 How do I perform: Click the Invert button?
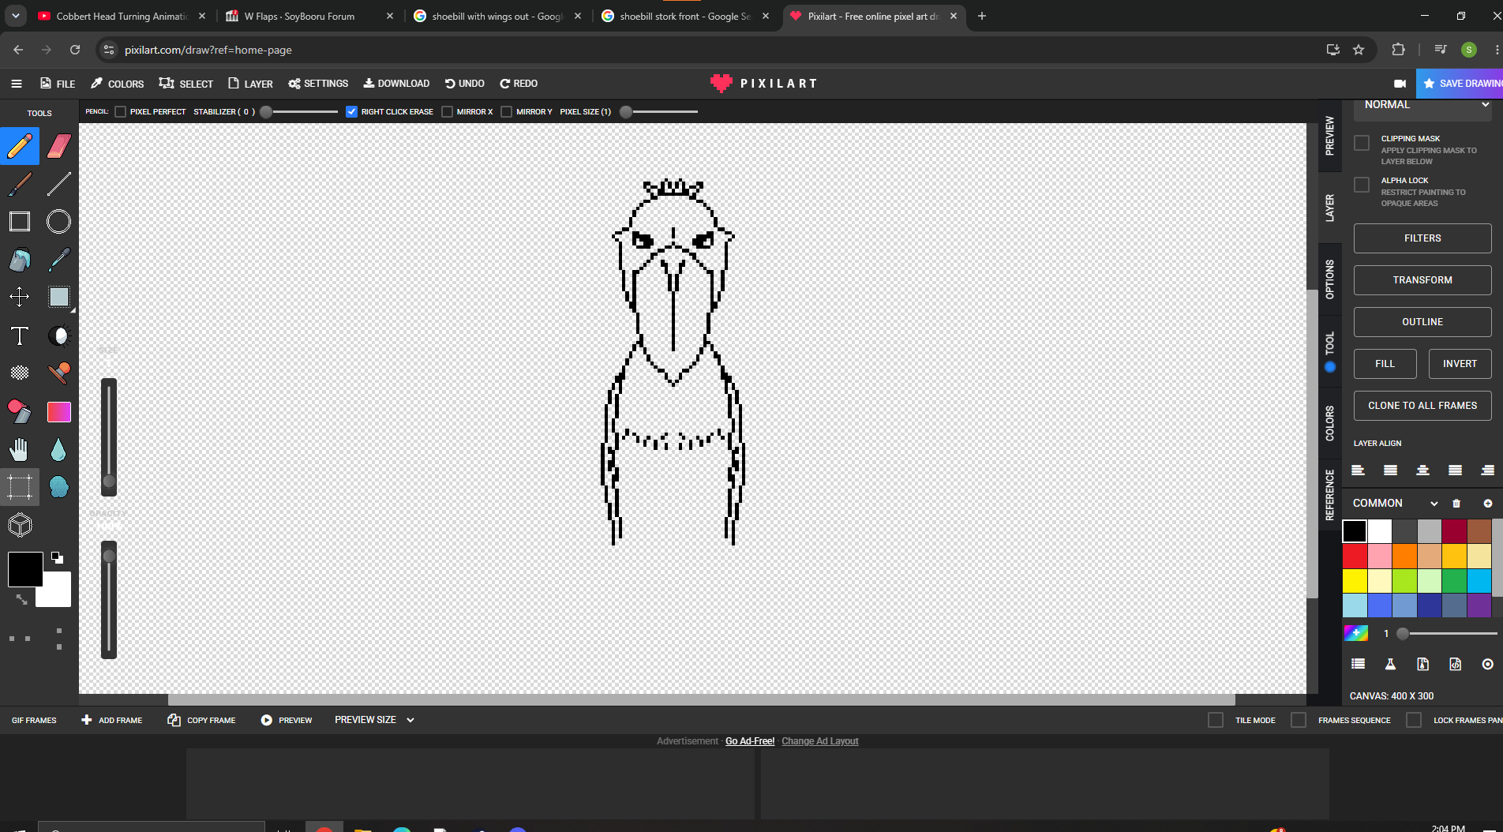click(x=1460, y=364)
